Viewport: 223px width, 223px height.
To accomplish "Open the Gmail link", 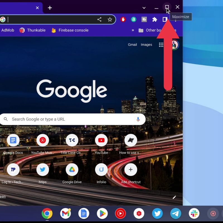I will coord(132,45).
